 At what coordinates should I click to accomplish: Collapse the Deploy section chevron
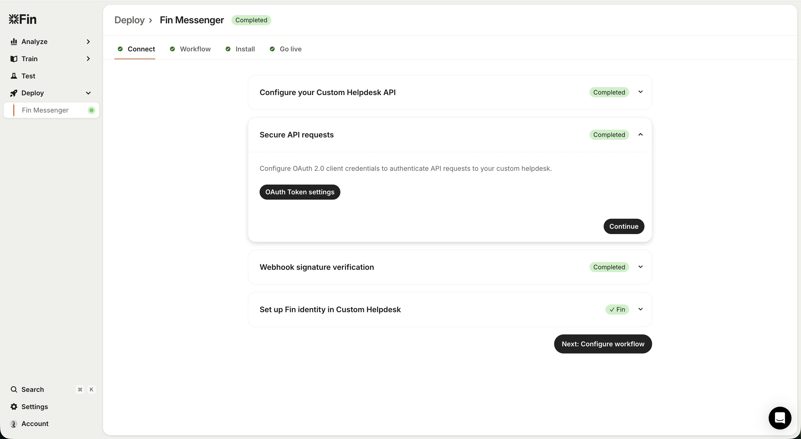88,93
